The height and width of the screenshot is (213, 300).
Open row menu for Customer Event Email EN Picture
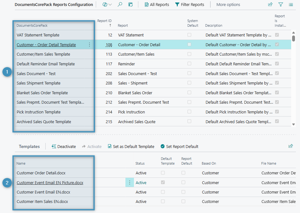(x=130, y=183)
